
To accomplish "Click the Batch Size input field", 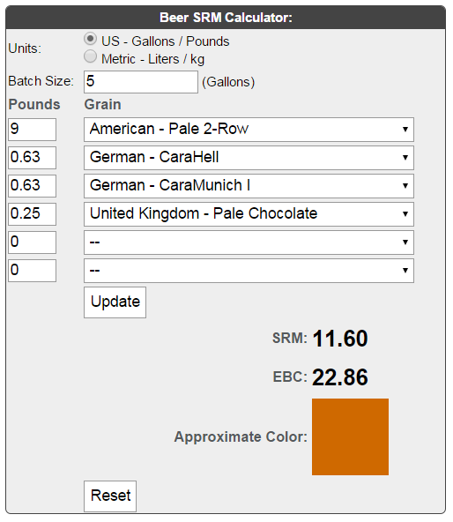I will point(141,82).
